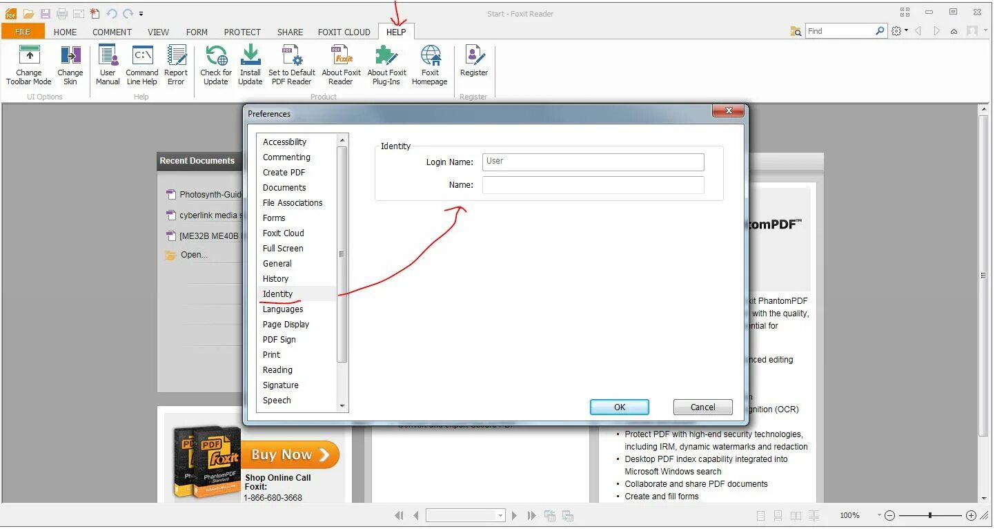The height and width of the screenshot is (529, 995).
Task: Click the Undo arrow in quick access toolbar
Action: tap(112, 13)
